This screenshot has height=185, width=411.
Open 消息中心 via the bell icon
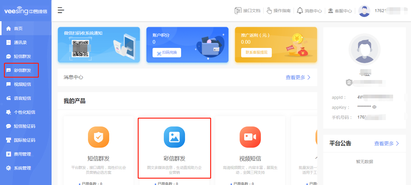[x=300, y=10]
